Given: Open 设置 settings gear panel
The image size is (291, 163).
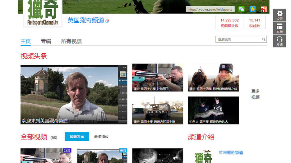Looking at the screenshot, I should pyautogui.click(x=279, y=15).
